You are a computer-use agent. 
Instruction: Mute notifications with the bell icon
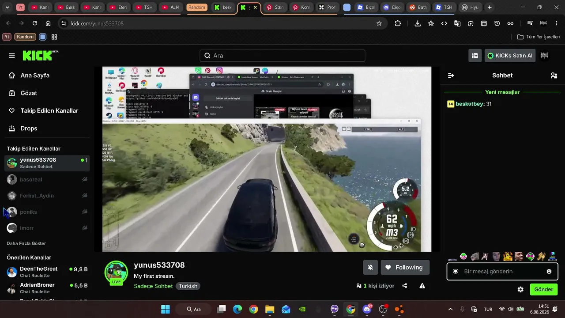click(370, 267)
